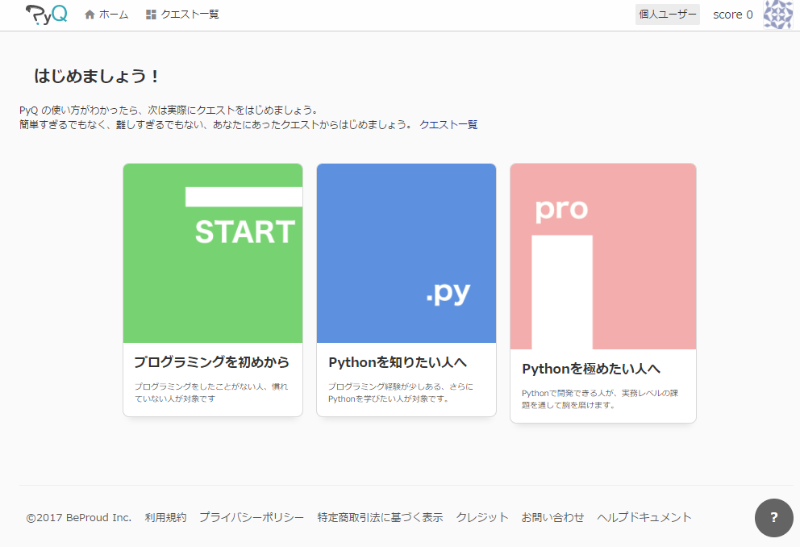Open the user avatar icon
Image resolution: width=800 pixels, height=547 pixels.
tap(778, 15)
